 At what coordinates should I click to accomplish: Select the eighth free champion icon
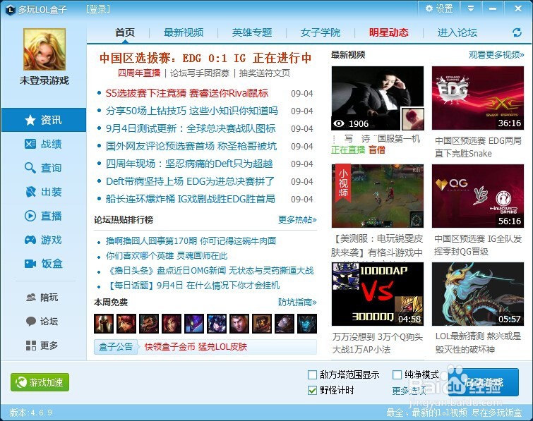262,324
